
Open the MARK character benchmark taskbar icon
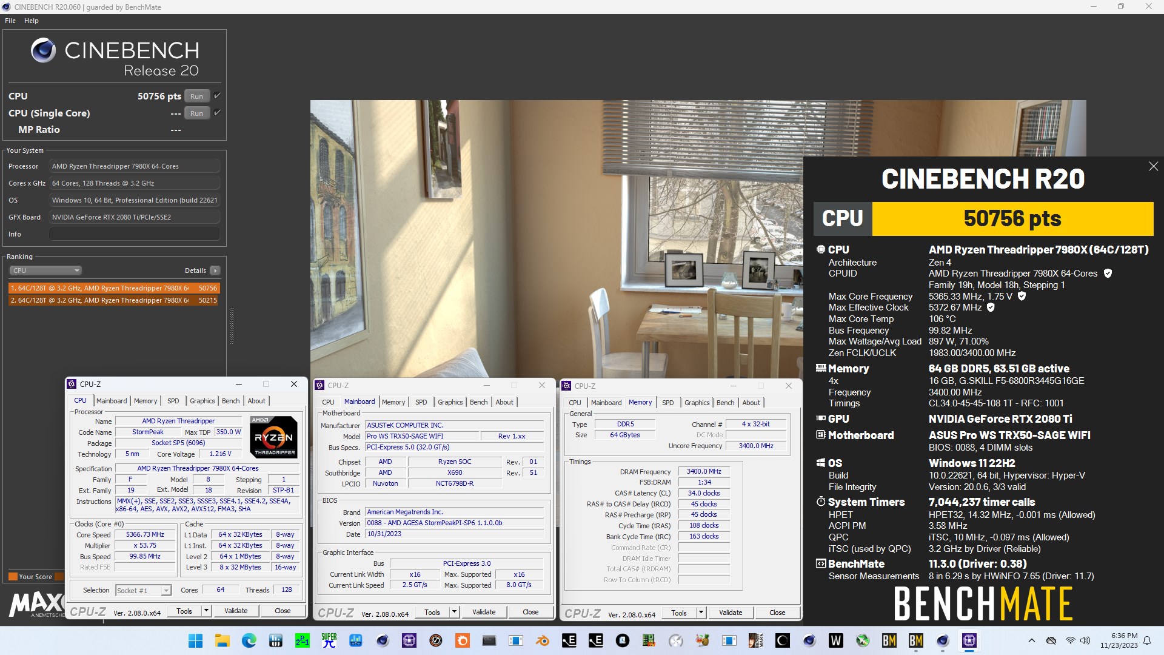(755, 640)
